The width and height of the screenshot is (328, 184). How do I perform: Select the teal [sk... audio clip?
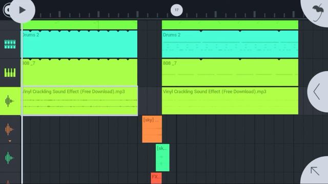tap(162, 157)
